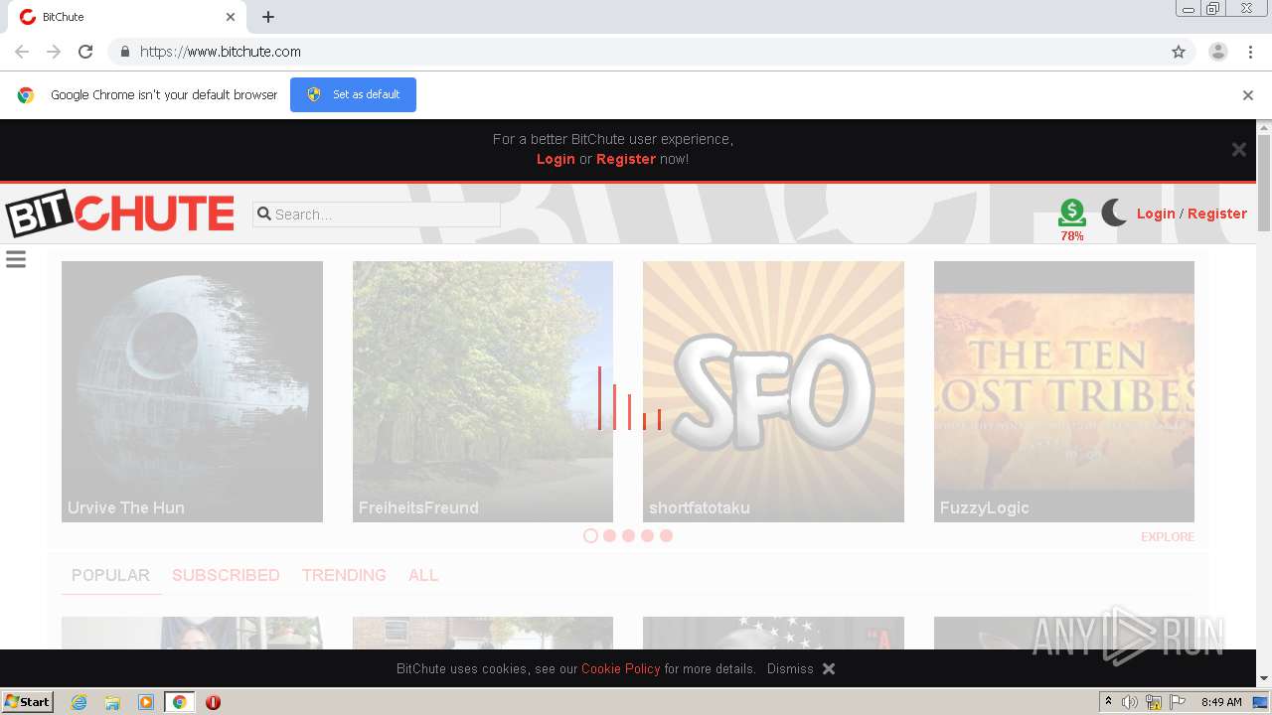The height and width of the screenshot is (715, 1272).
Task: Open FuzzyLogic channel thumbnail
Action: [x=1064, y=391]
